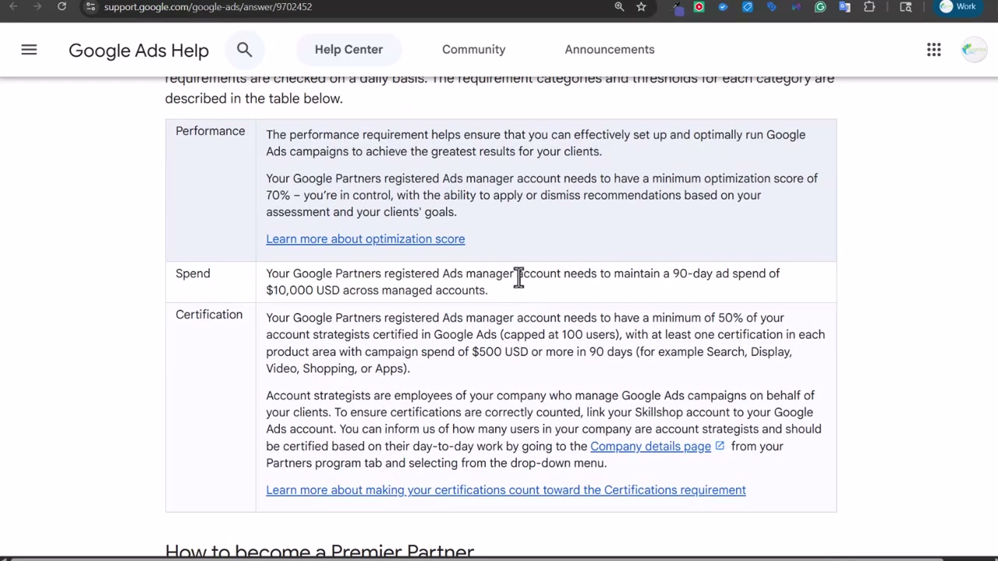Screen dimensions: 998x561
Task: Open link about making certifications count
Action: tap(505, 490)
